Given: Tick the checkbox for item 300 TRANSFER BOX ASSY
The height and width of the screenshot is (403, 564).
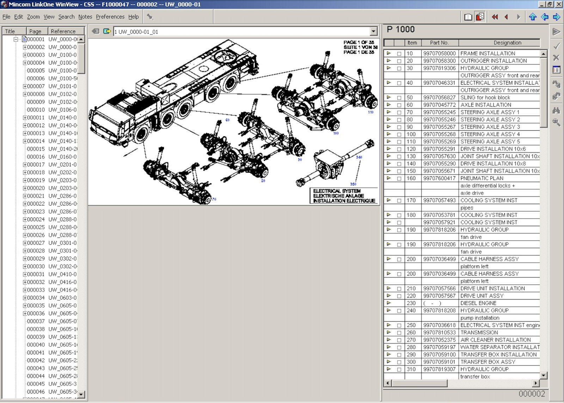Looking at the screenshot, I should (x=399, y=362).
